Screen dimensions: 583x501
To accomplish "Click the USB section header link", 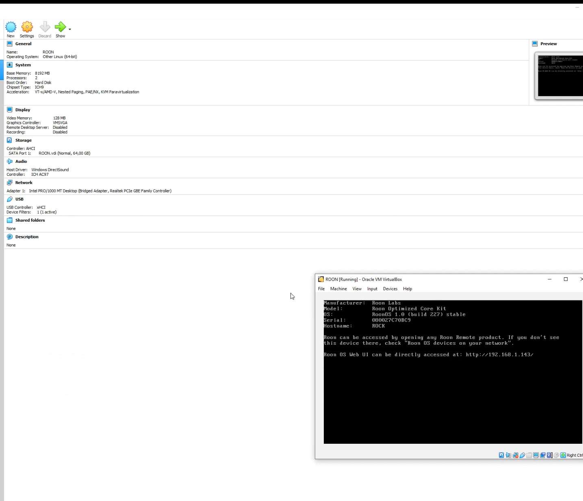I will click(x=20, y=199).
